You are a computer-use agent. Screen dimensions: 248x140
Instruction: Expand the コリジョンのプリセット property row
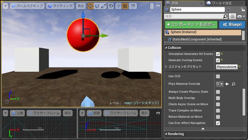[166, 67]
